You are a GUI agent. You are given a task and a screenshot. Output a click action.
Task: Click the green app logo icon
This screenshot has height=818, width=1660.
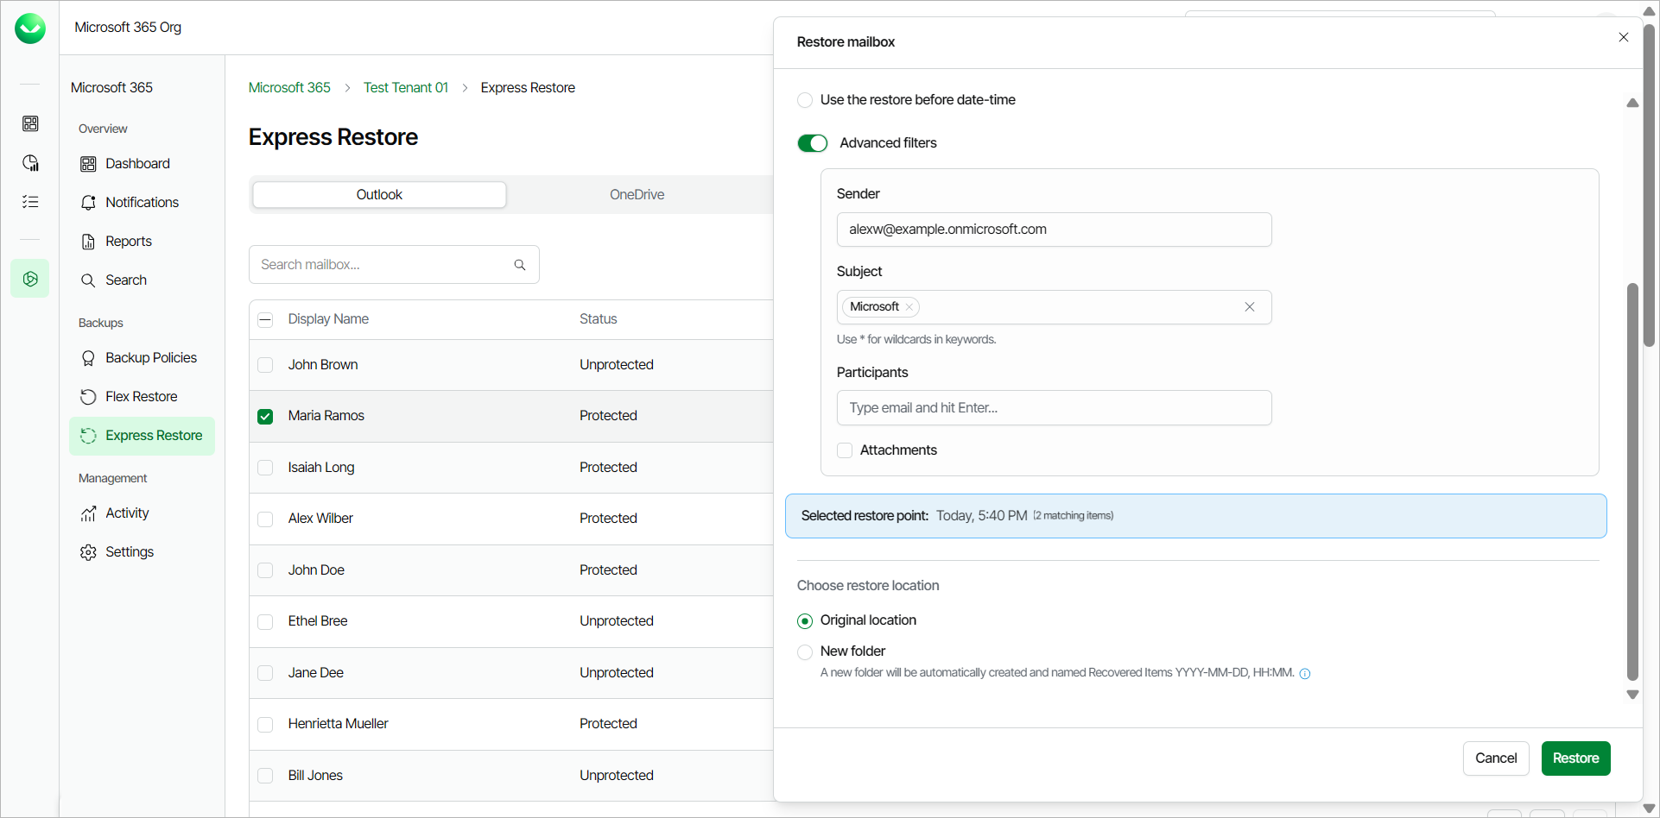point(30,28)
